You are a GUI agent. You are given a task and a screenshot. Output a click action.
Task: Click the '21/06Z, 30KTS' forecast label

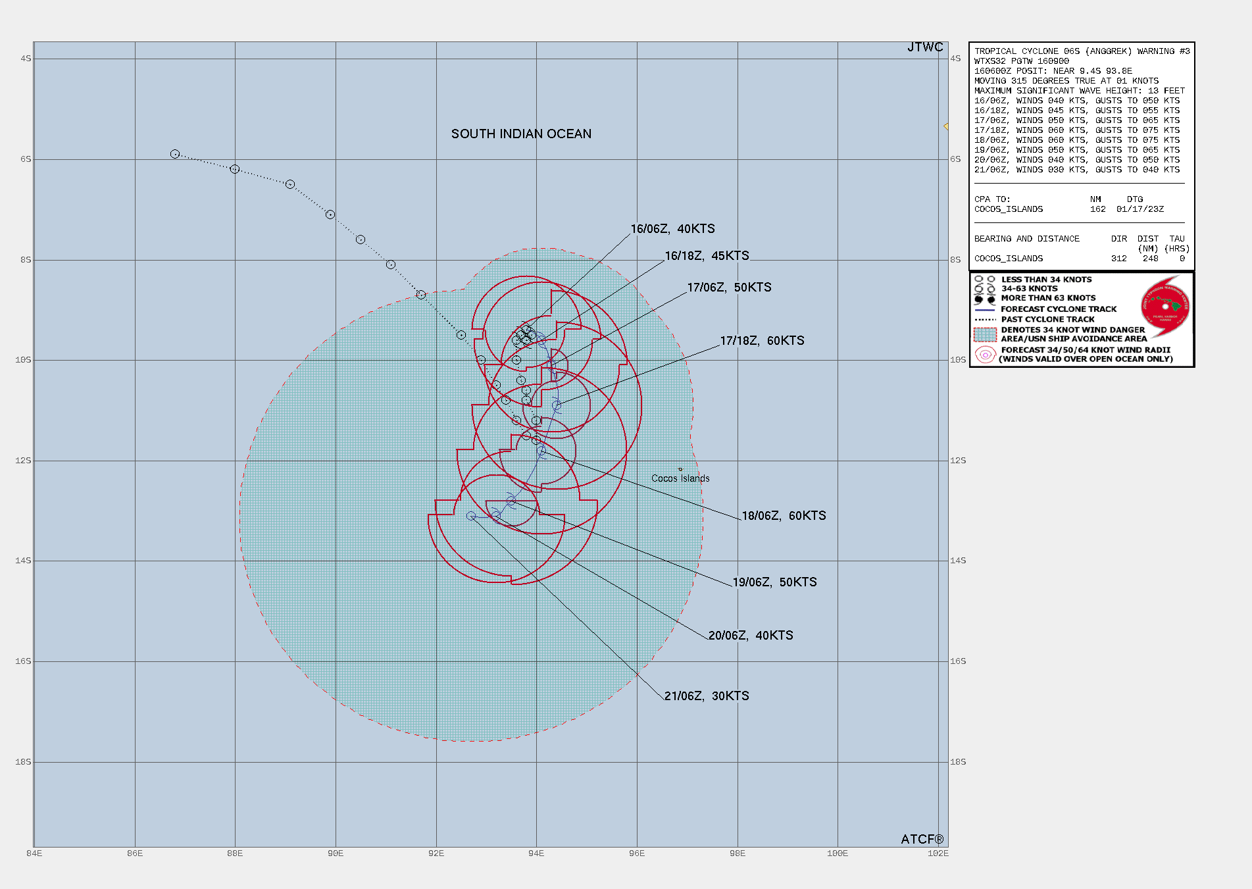(x=707, y=696)
